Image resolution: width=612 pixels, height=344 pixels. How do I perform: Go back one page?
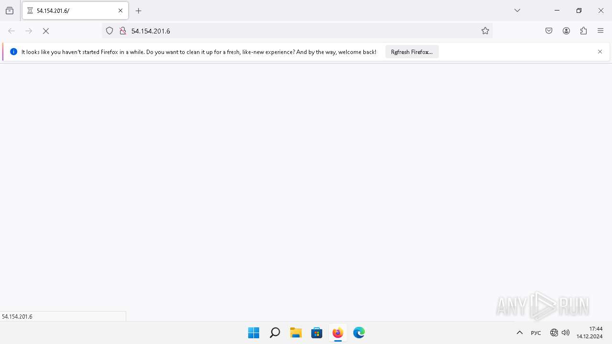click(x=11, y=31)
